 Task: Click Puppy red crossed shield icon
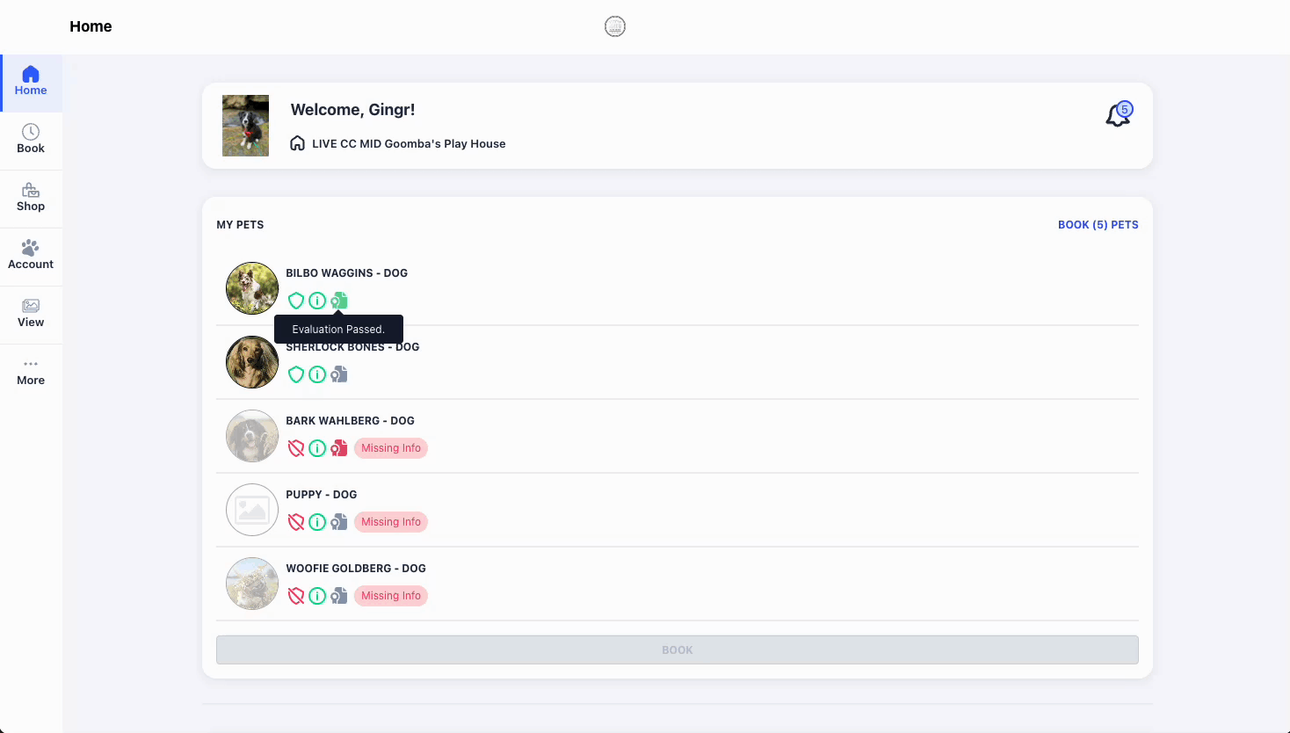[296, 522]
